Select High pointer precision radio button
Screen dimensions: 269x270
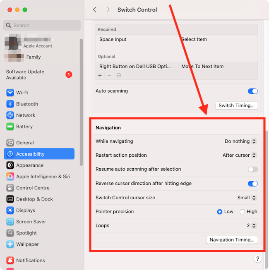coord(243,212)
